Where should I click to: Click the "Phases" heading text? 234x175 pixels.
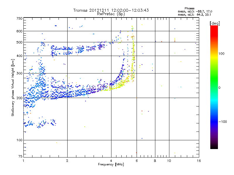pos(189,8)
